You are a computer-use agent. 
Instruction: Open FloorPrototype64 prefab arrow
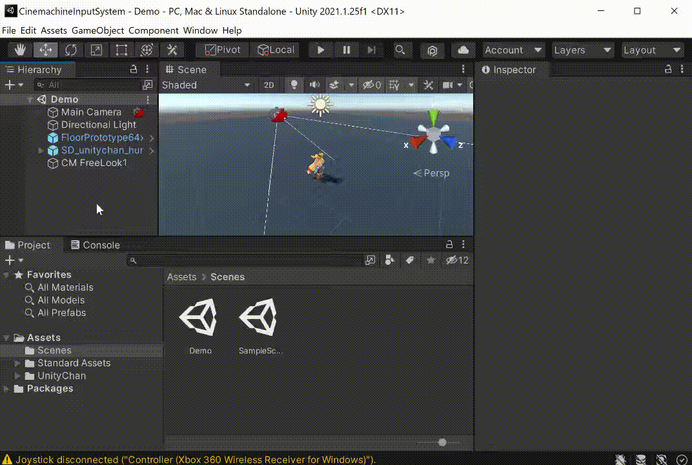(x=152, y=138)
